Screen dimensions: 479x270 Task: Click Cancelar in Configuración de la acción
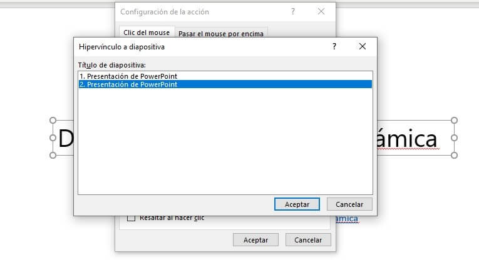(308, 240)
